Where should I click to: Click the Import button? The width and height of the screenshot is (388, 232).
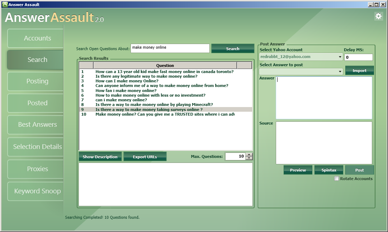[x=359, y=71]
